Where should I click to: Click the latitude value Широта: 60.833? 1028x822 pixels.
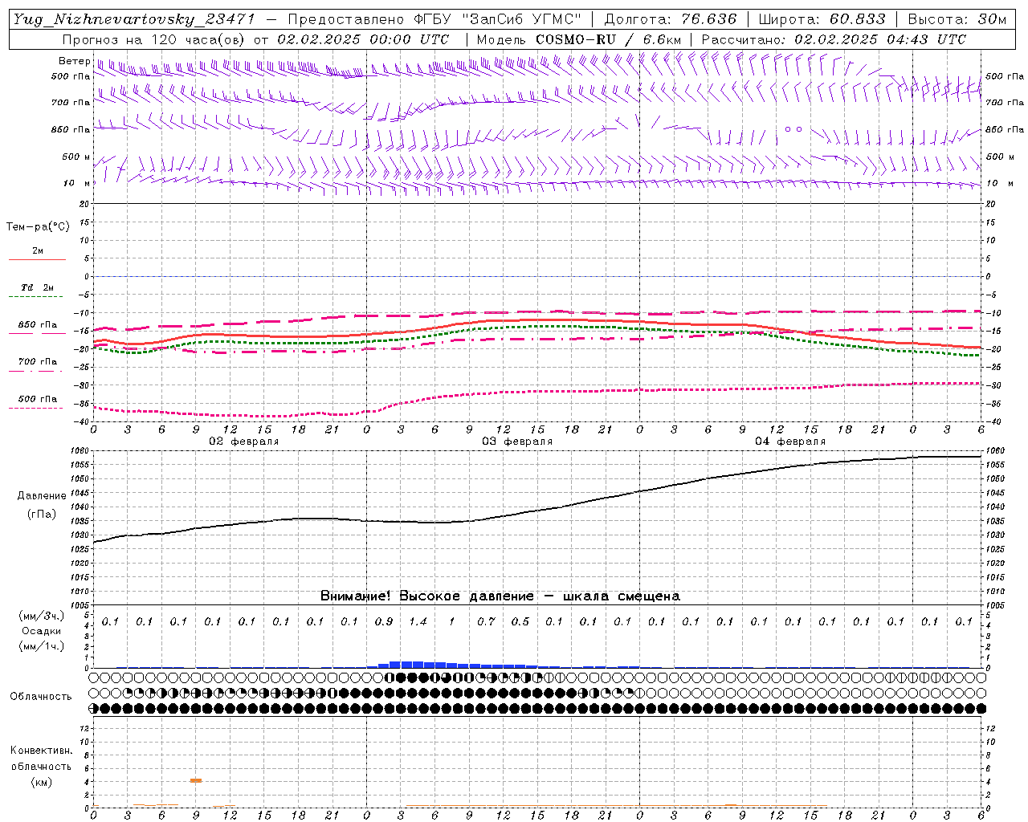point(822,19)
